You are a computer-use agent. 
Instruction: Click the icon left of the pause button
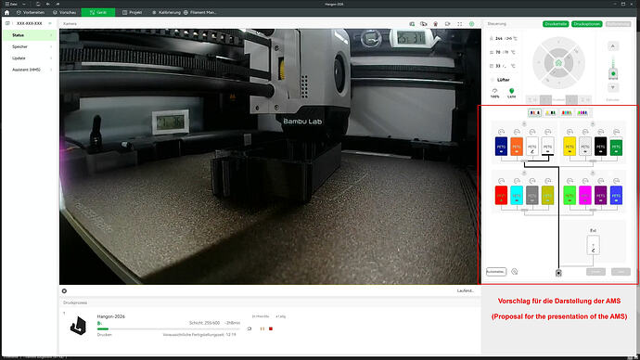250,328
